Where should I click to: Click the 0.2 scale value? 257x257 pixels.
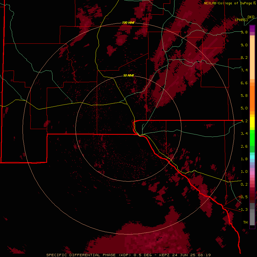coord(244,184)
